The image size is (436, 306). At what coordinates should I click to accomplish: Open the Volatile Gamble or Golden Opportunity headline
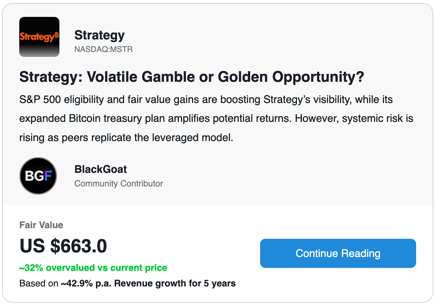coord(192,77)
